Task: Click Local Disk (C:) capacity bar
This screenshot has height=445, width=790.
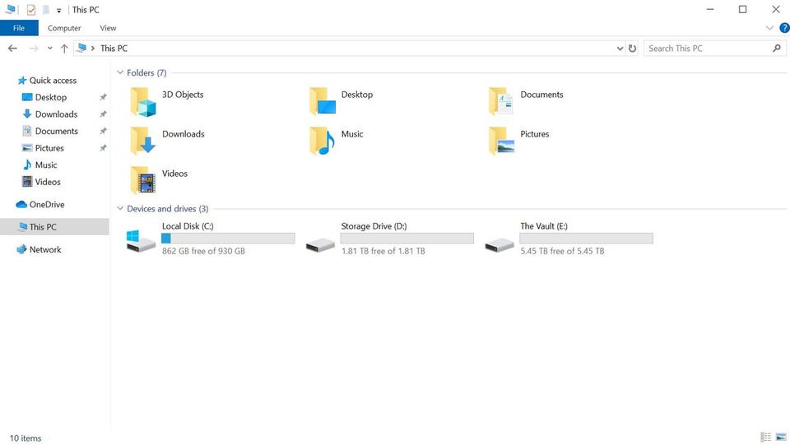Action: (x=228, y=239)
